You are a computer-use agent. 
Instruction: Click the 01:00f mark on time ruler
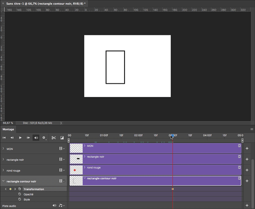104,135
